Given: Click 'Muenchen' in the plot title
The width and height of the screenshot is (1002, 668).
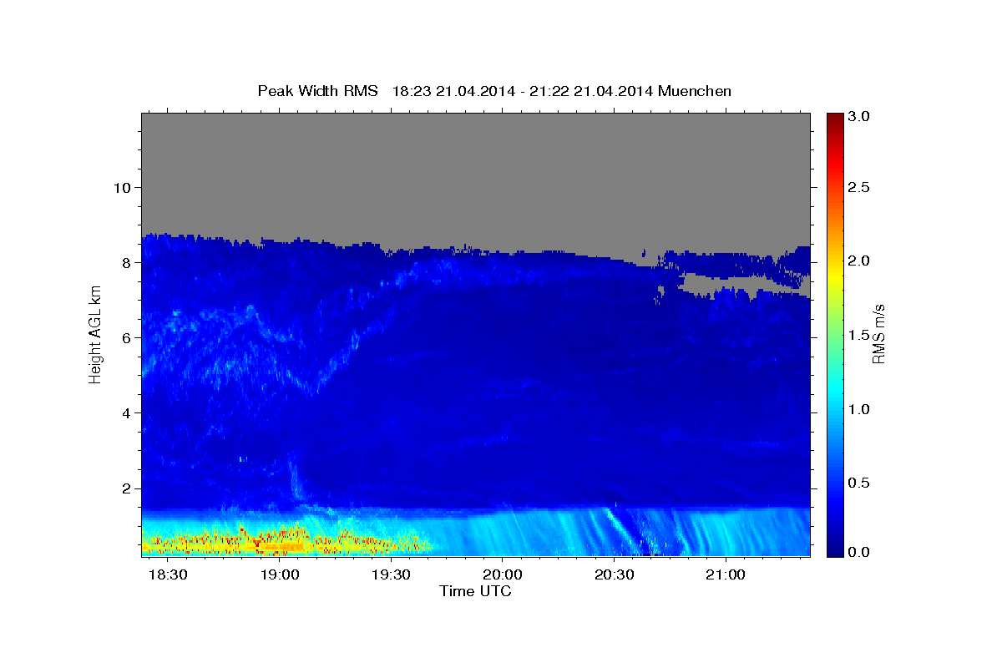Looking at the screenshot, I should click(695, 90).
